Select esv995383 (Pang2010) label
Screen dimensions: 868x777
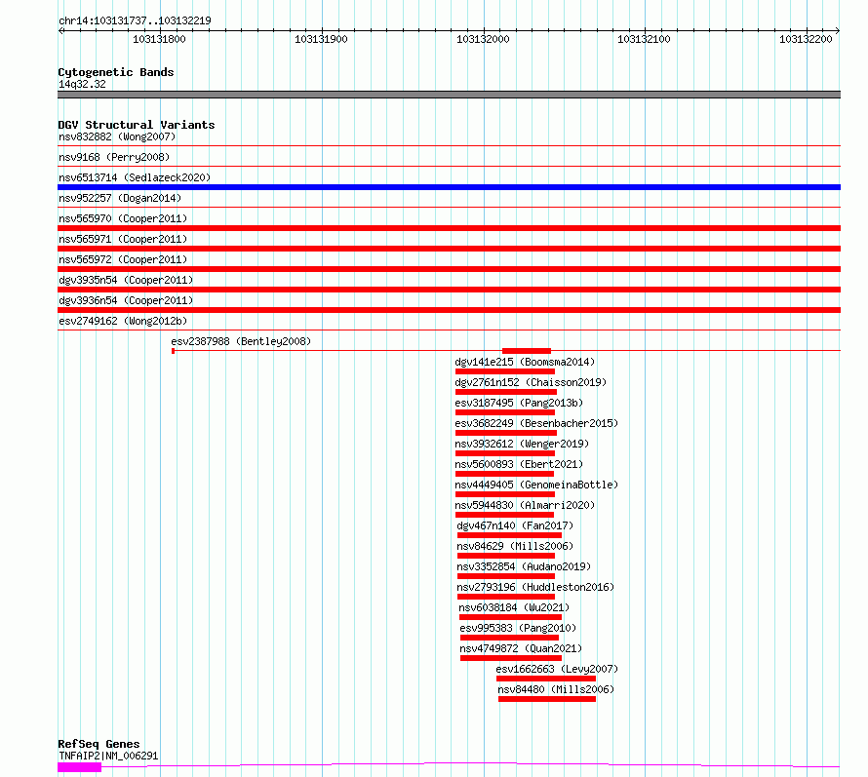click(518, 628)
